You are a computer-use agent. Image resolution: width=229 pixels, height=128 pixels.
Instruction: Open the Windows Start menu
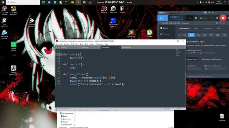coord(3,2)
